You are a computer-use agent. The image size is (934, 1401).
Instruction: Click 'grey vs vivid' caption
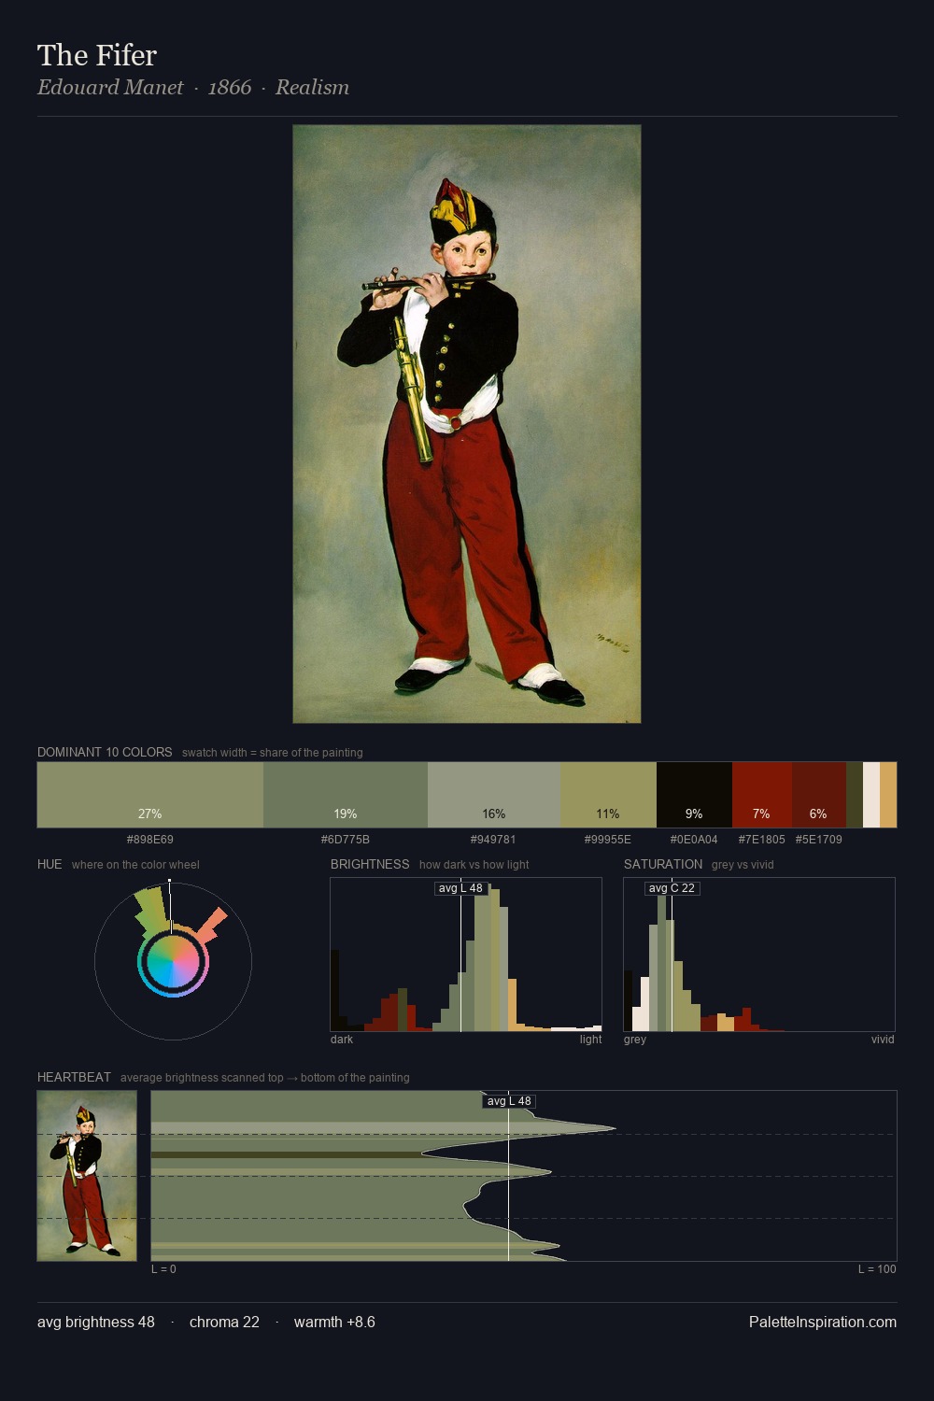click(743, 865)
